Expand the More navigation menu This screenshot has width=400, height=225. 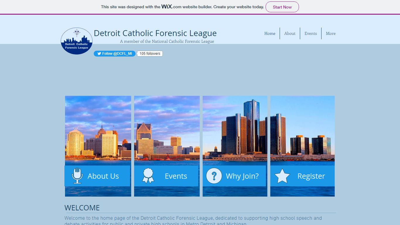click(x=331, y=33)
